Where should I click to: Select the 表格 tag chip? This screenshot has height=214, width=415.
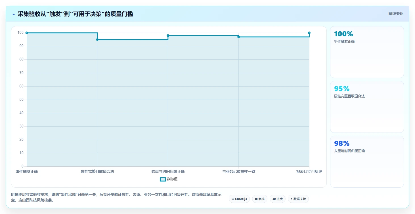pos(260,199)
